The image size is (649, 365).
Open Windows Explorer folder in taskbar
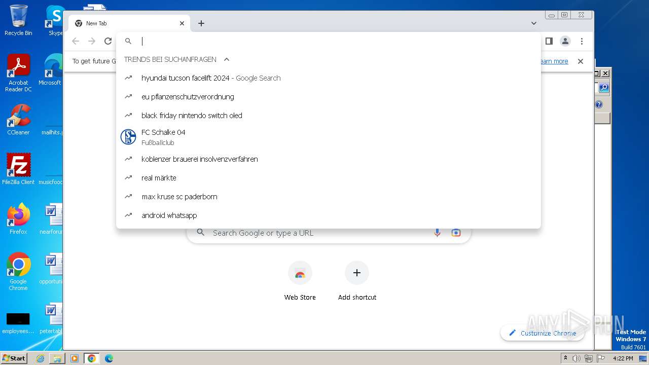click(57, 358)
